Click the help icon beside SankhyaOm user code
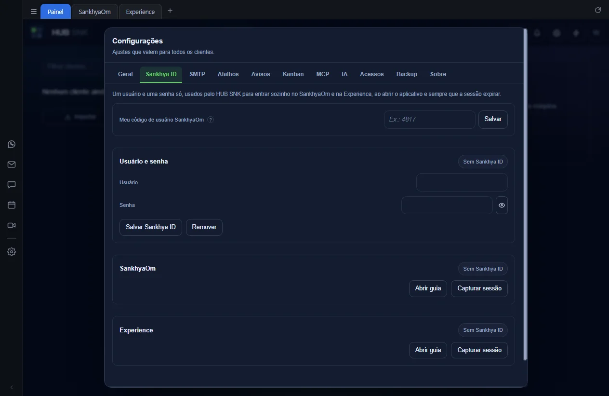The height and width of the screenshot is (396, 609). (x=211, y=120)
